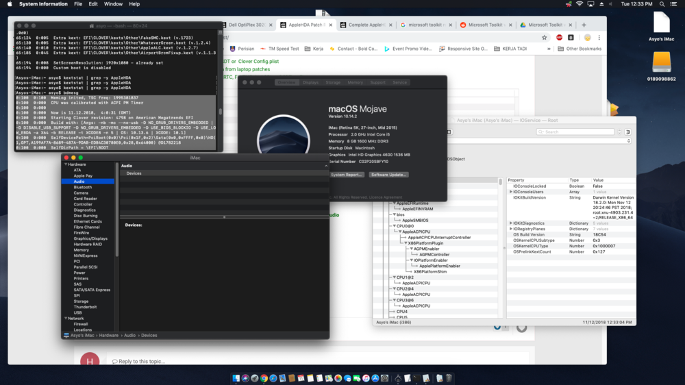Open Photos app in the Dock

[338, 378]
